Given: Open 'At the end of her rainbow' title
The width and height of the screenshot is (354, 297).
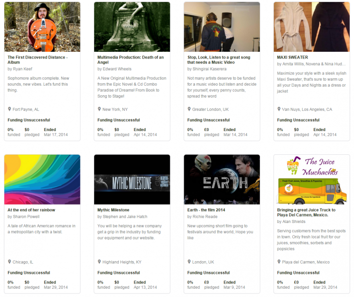Looking at the screenshot, I should pyautogui.click(x=32, y=210).
